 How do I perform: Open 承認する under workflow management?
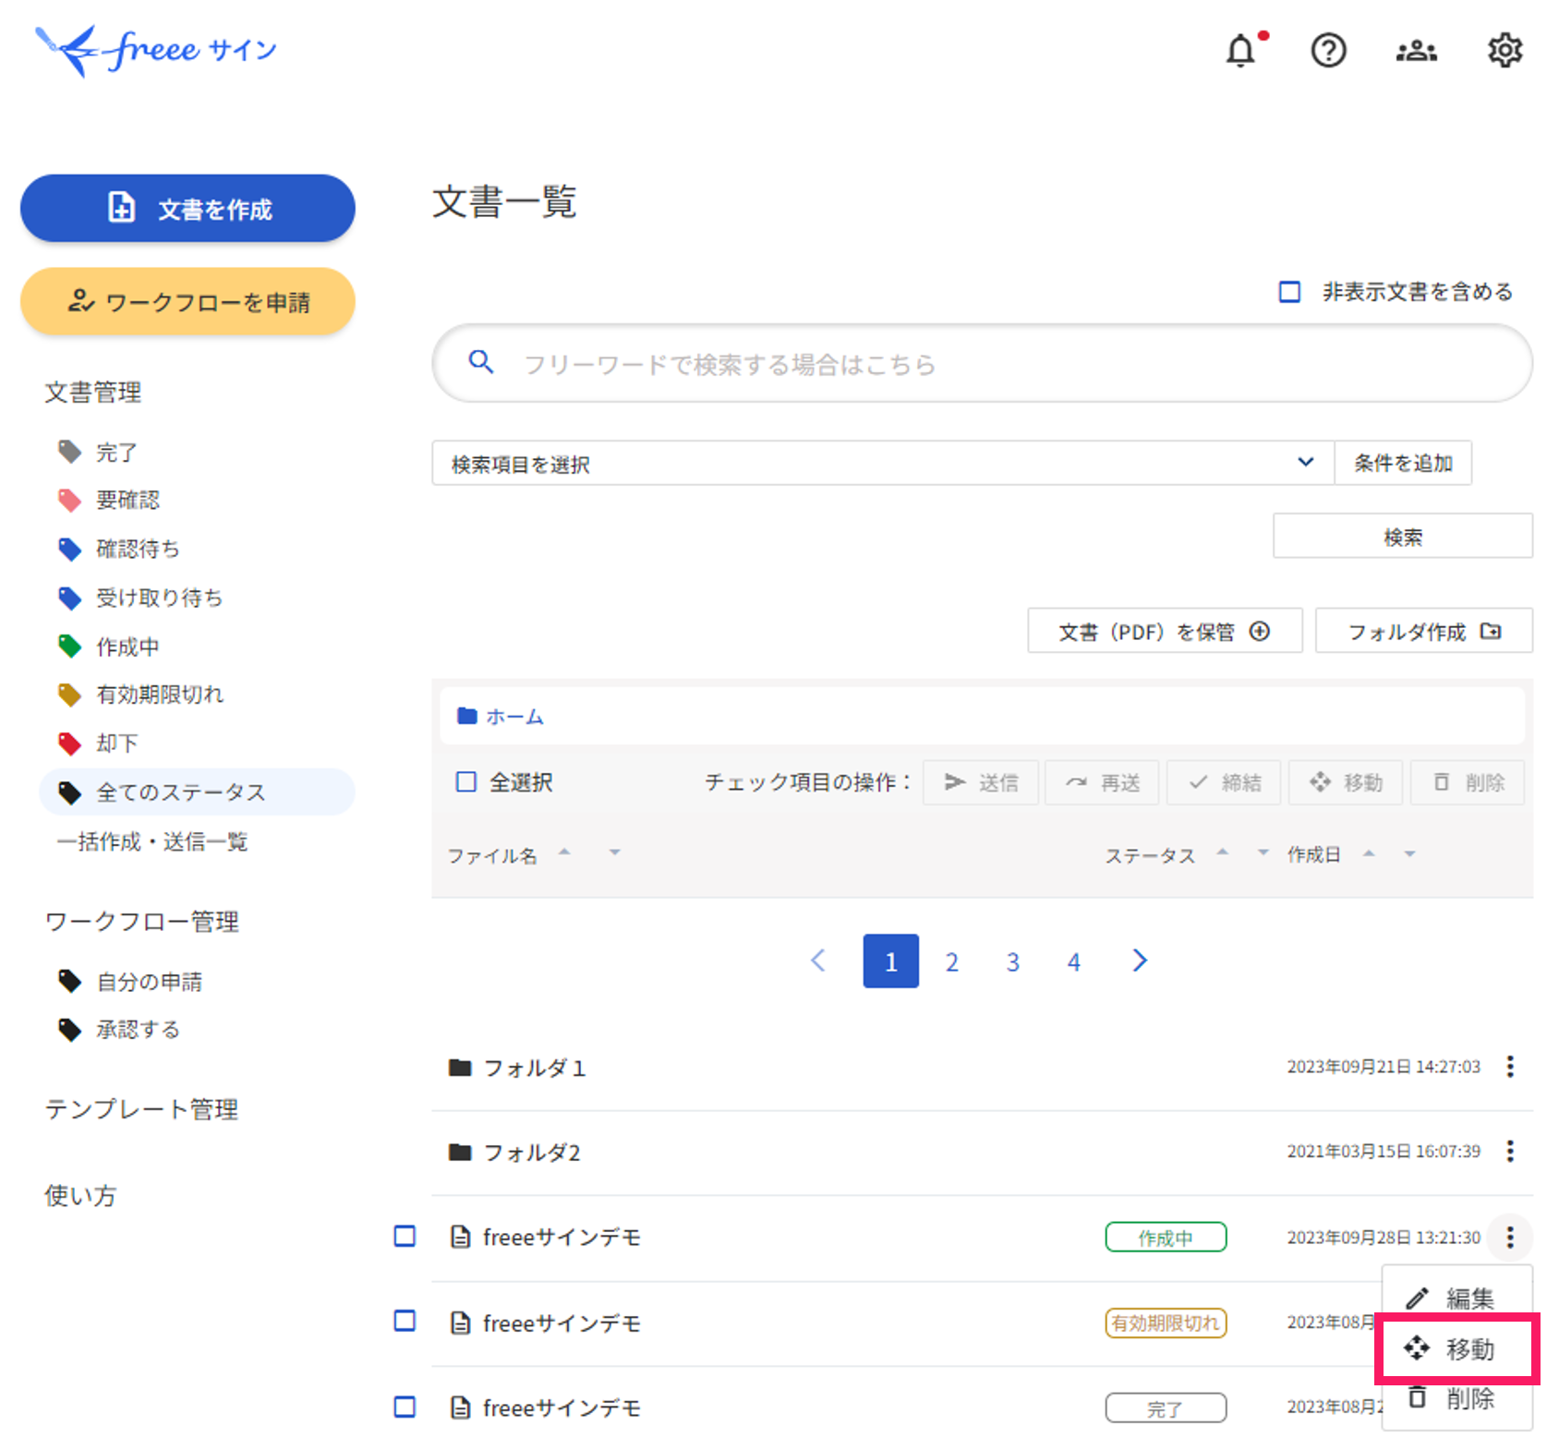(x=118, y=1029)
